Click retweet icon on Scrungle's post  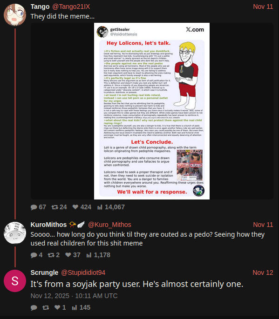pyautogui.click(x=46, y=308)
